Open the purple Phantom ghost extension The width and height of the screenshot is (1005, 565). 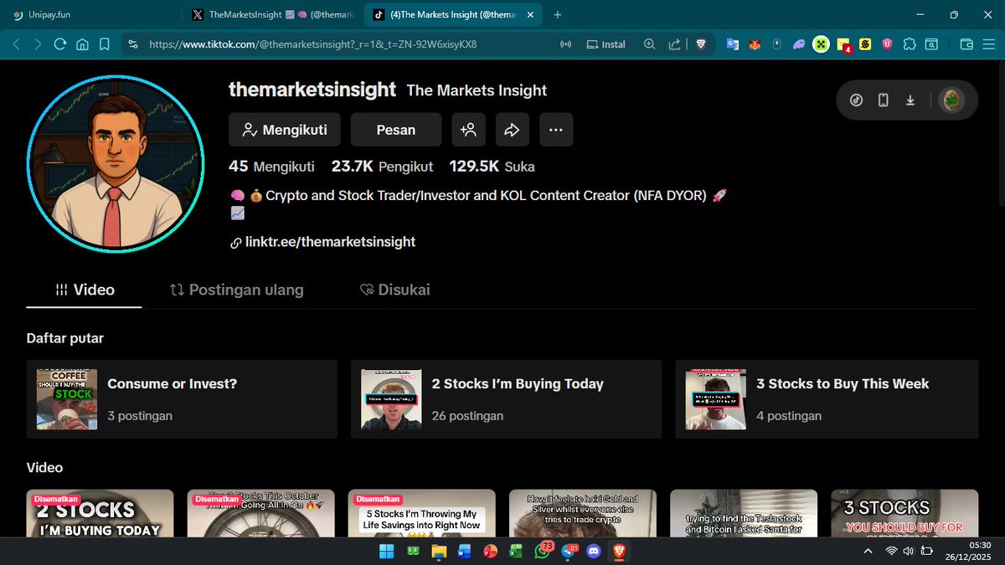coord(798,44)
